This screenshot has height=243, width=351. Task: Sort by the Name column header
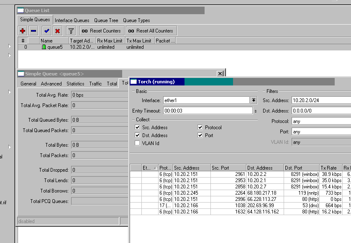pos(54,41)
